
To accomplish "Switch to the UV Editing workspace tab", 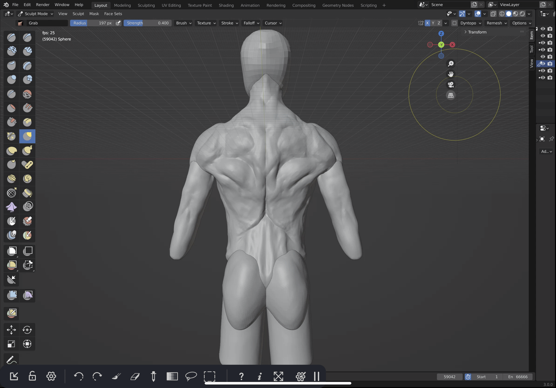I will point(171,5).
